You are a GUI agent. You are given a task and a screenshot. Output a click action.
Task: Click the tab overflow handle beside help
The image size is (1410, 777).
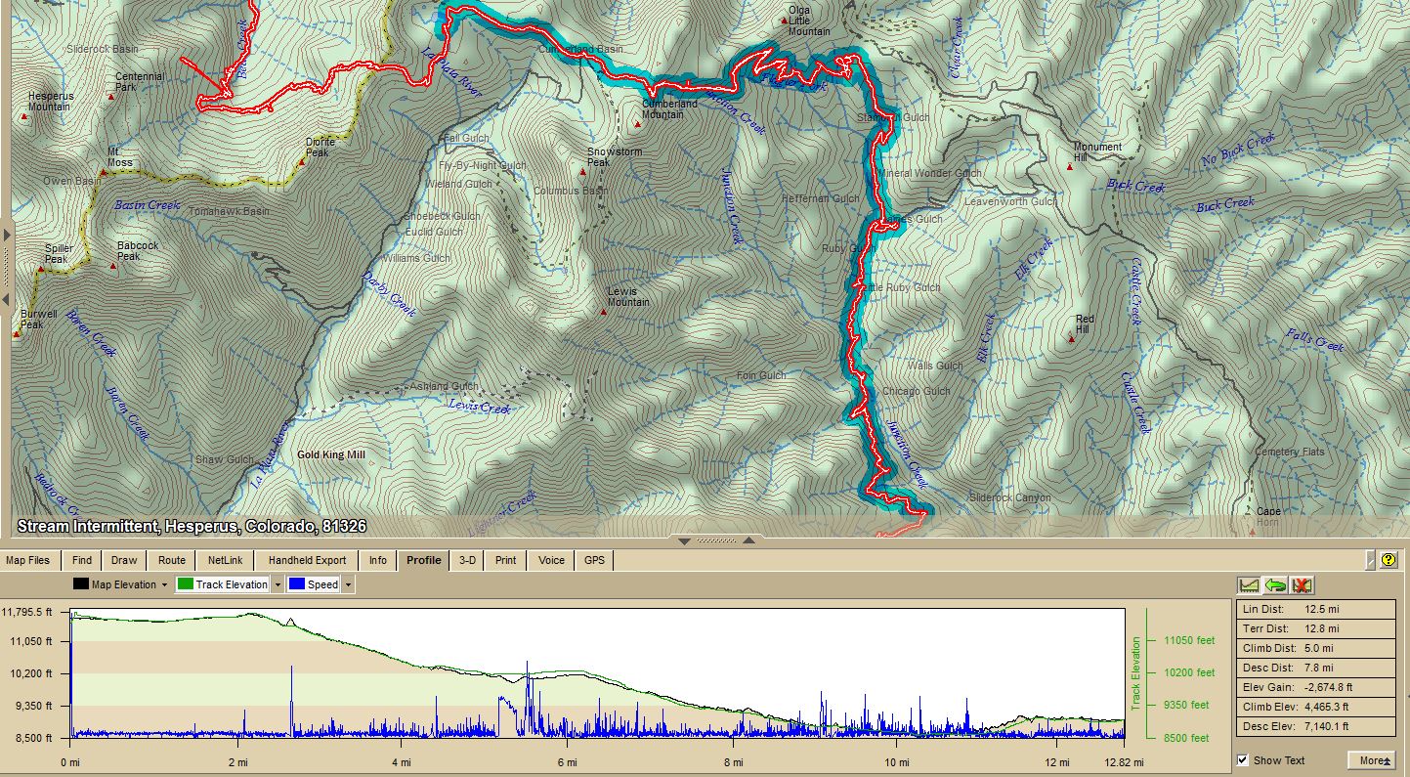tap(1370, 560)
